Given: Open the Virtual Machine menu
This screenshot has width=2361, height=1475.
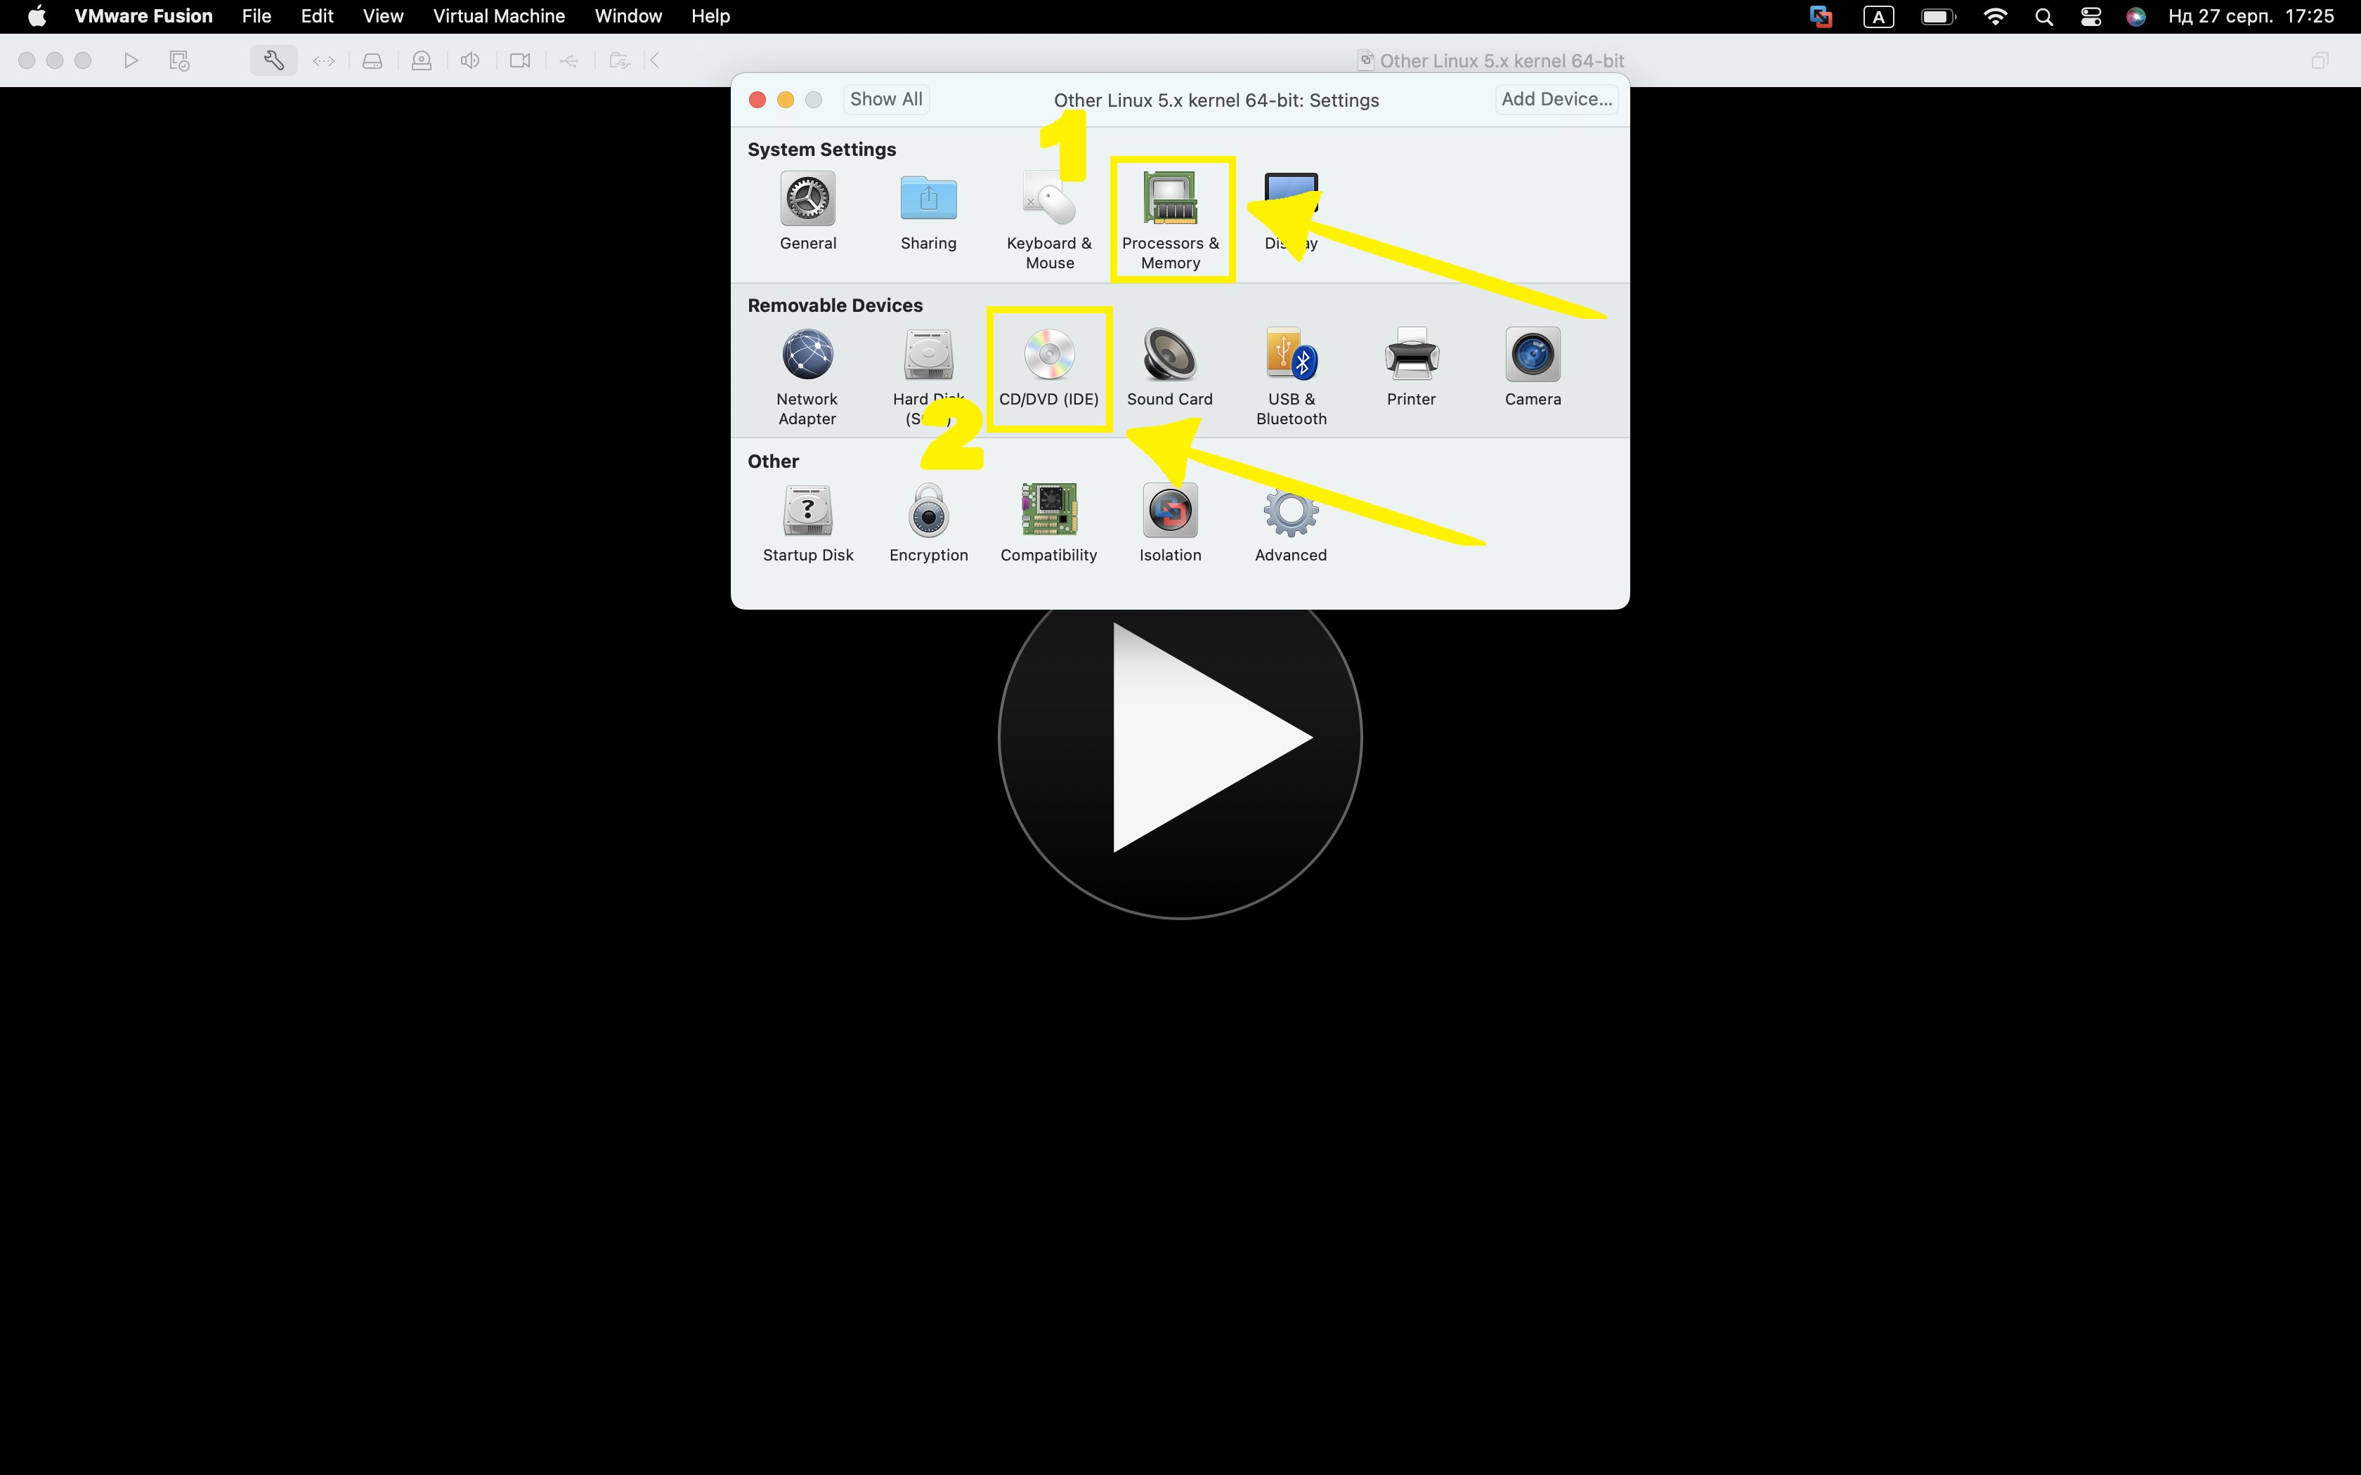Looking at the screenshot, I should click(x=498, y=15).
